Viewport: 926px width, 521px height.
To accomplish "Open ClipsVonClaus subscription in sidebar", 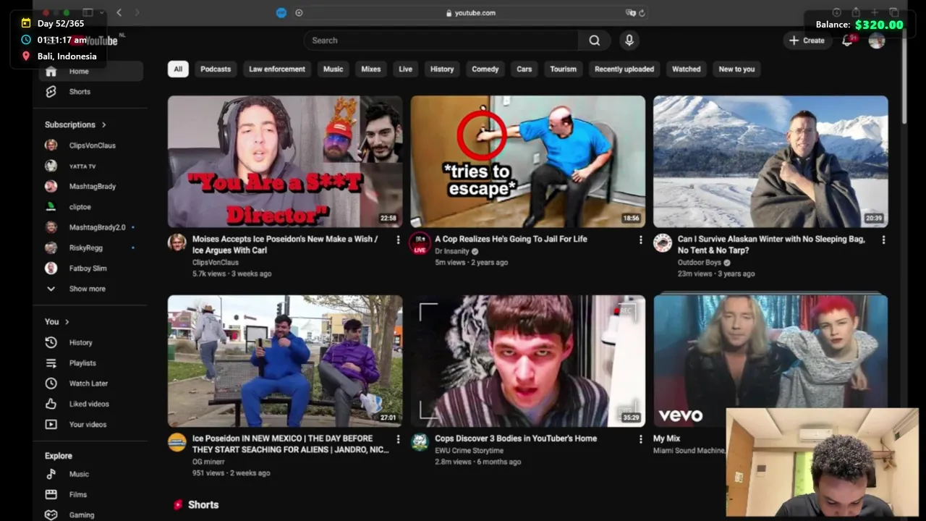I will tap(90, 145).
